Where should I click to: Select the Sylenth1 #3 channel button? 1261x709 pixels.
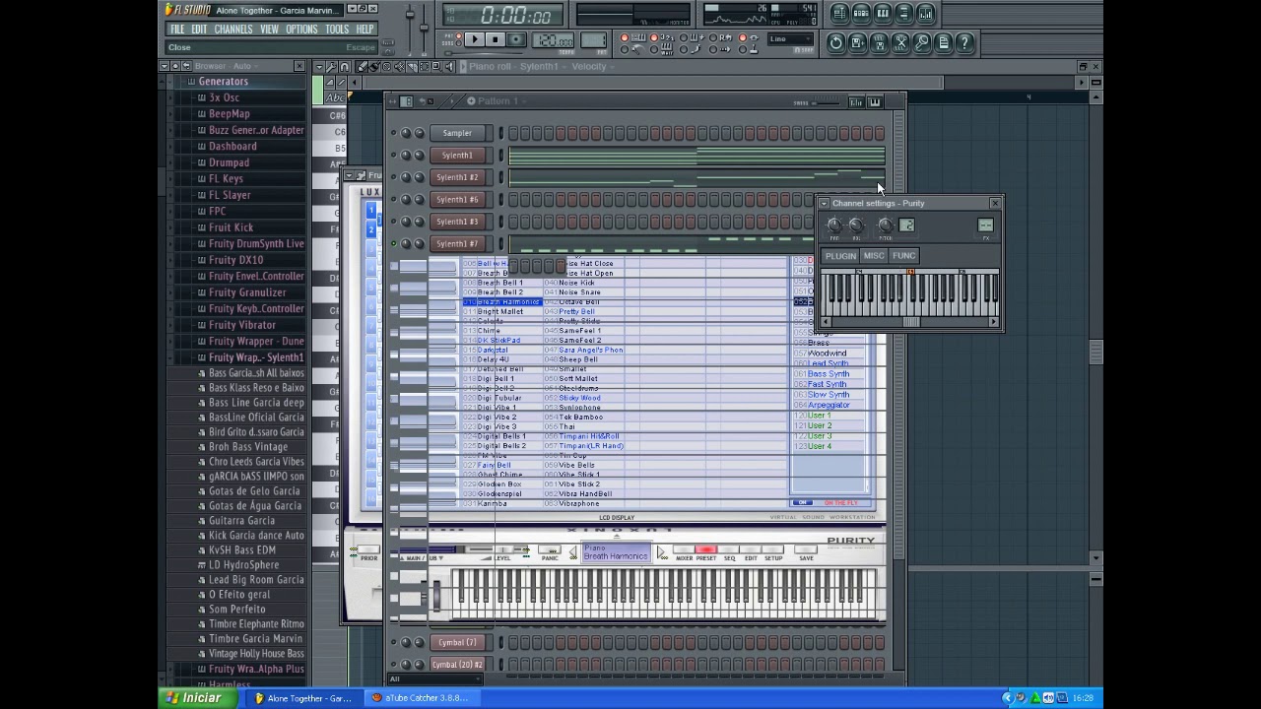pyautogui.click(x=457, y=222)
